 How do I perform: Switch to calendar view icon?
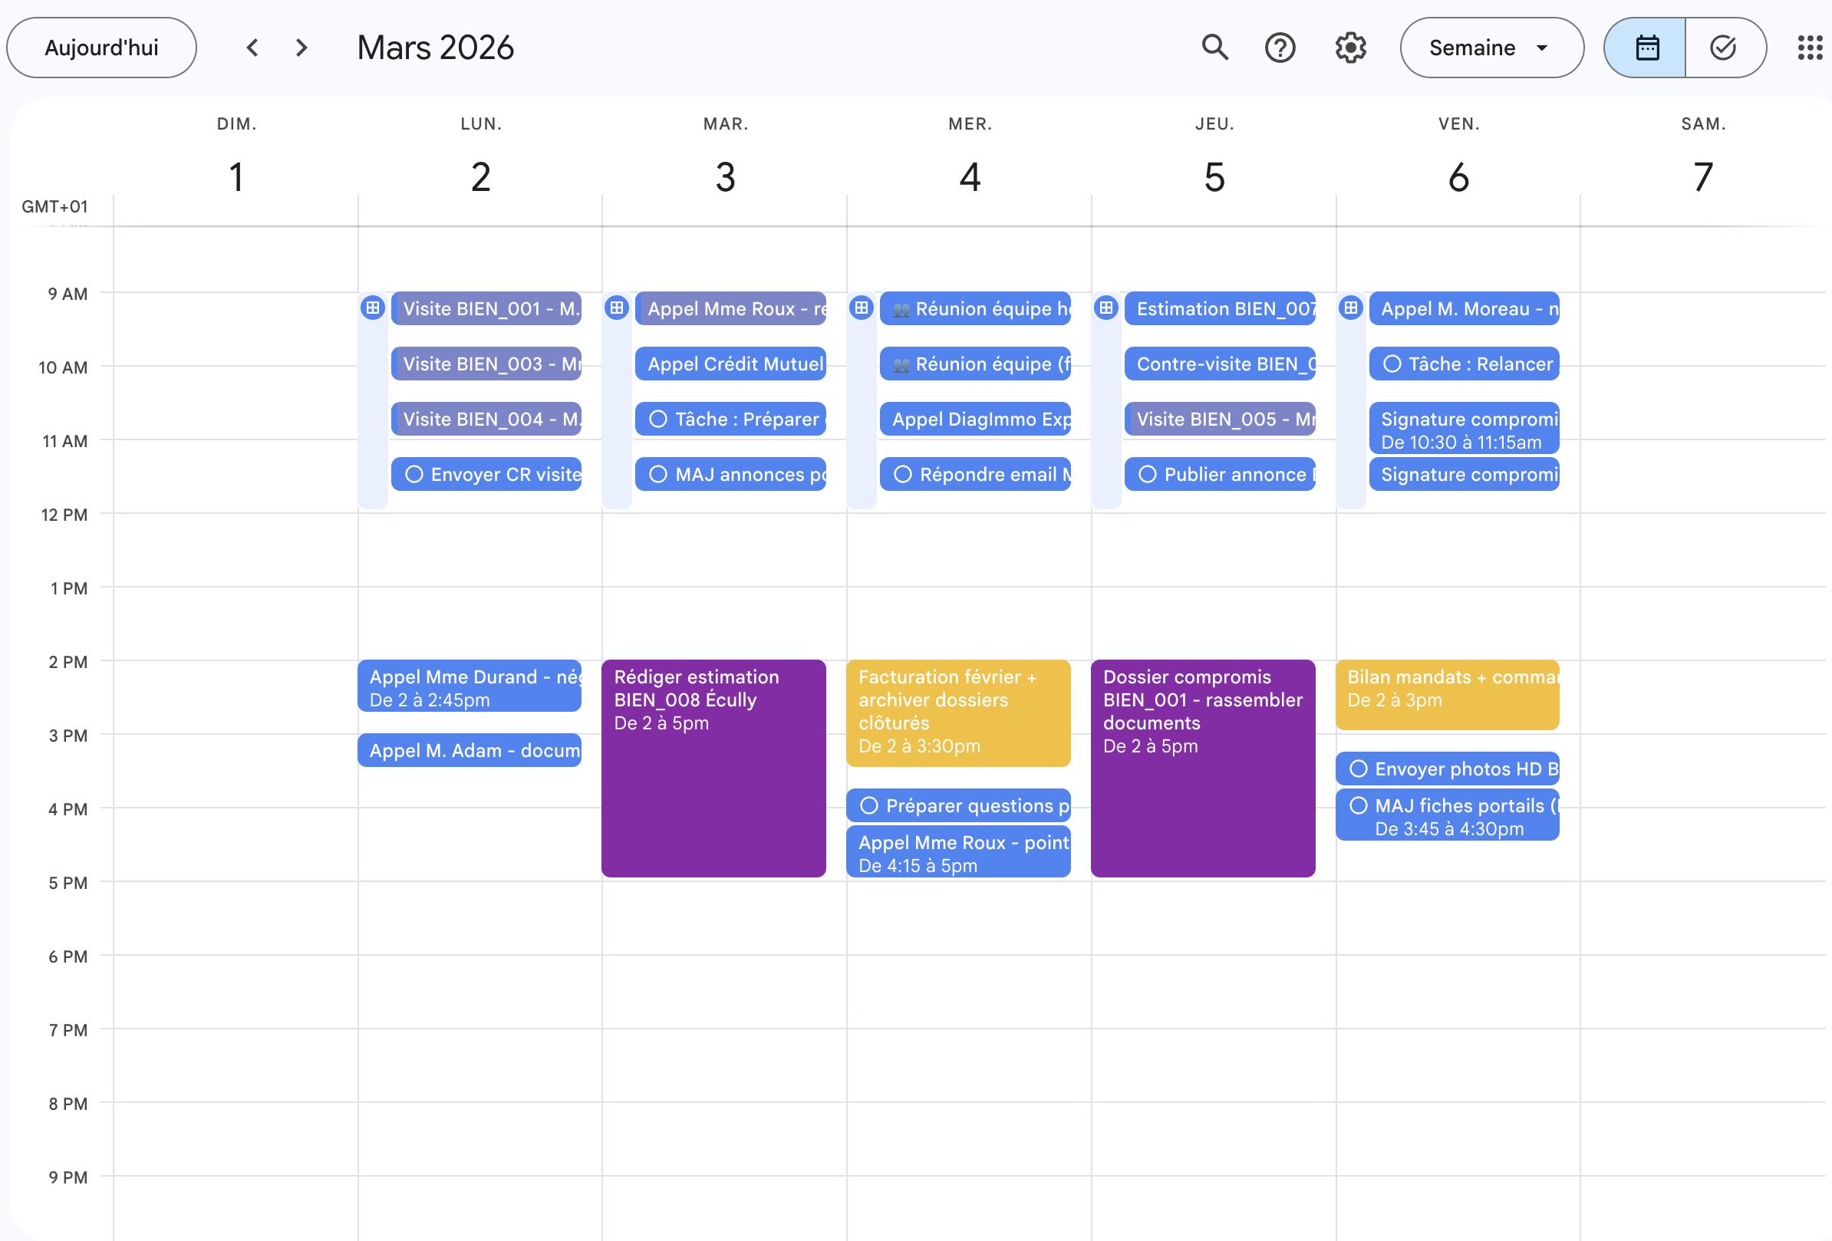click(x=1646, y=48)
